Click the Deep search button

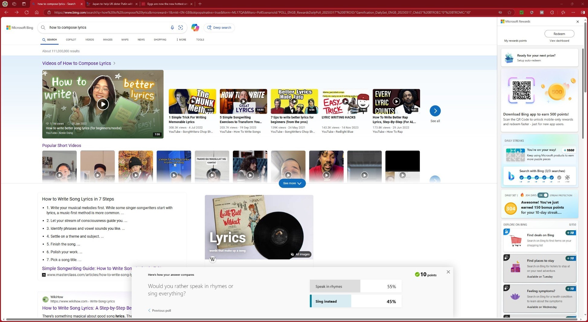coord(219,28)
